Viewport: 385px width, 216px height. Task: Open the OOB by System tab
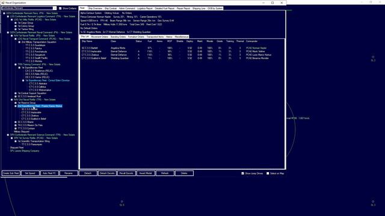(x=215, y=8)
